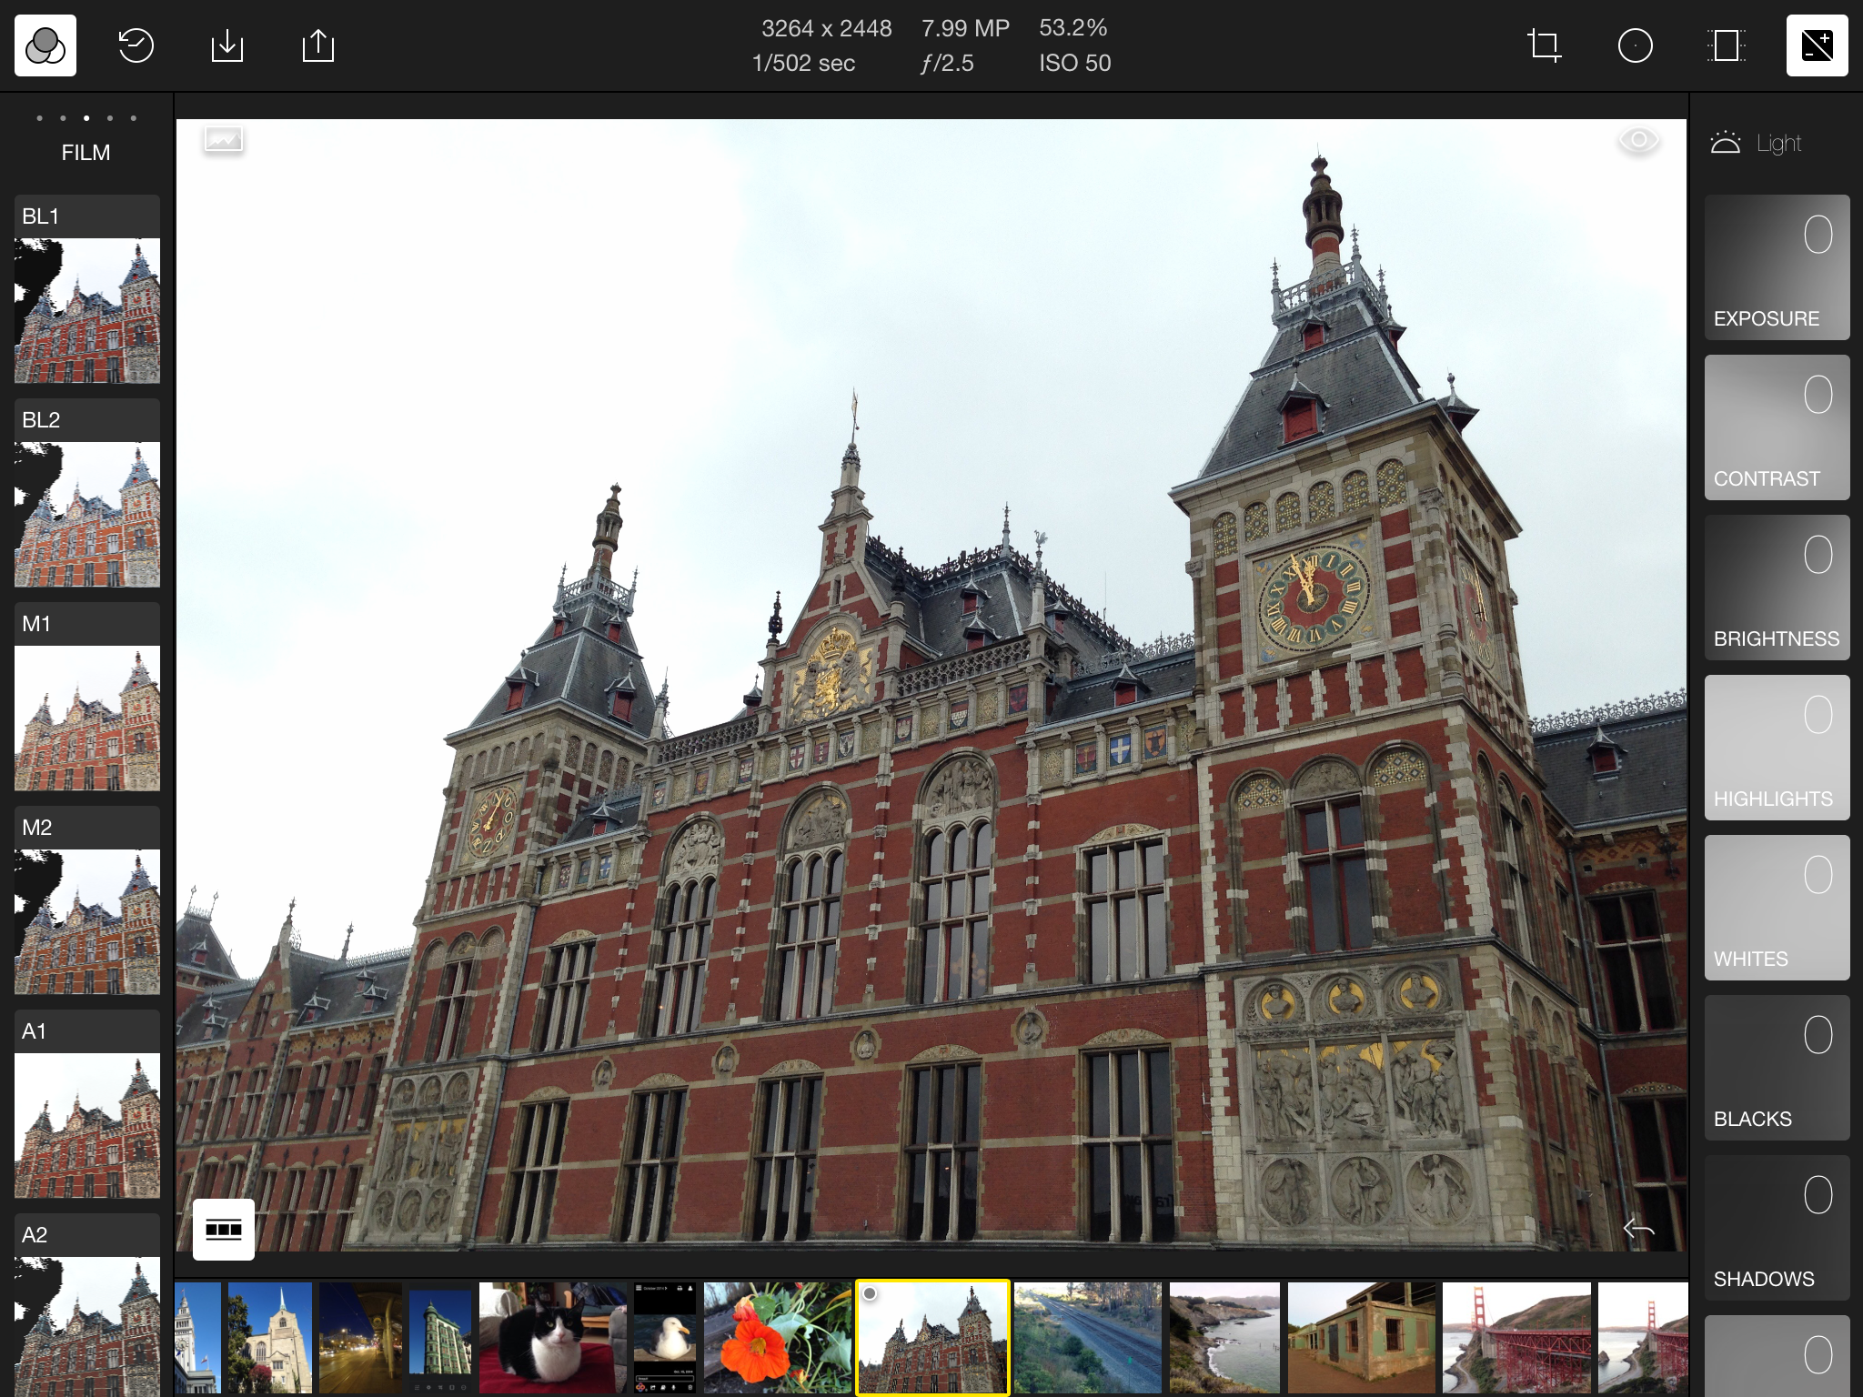This screenshot has width=1863, height=1397.
Task: Select the seagull screenshot thumbnail
Action: point(665,1338)
